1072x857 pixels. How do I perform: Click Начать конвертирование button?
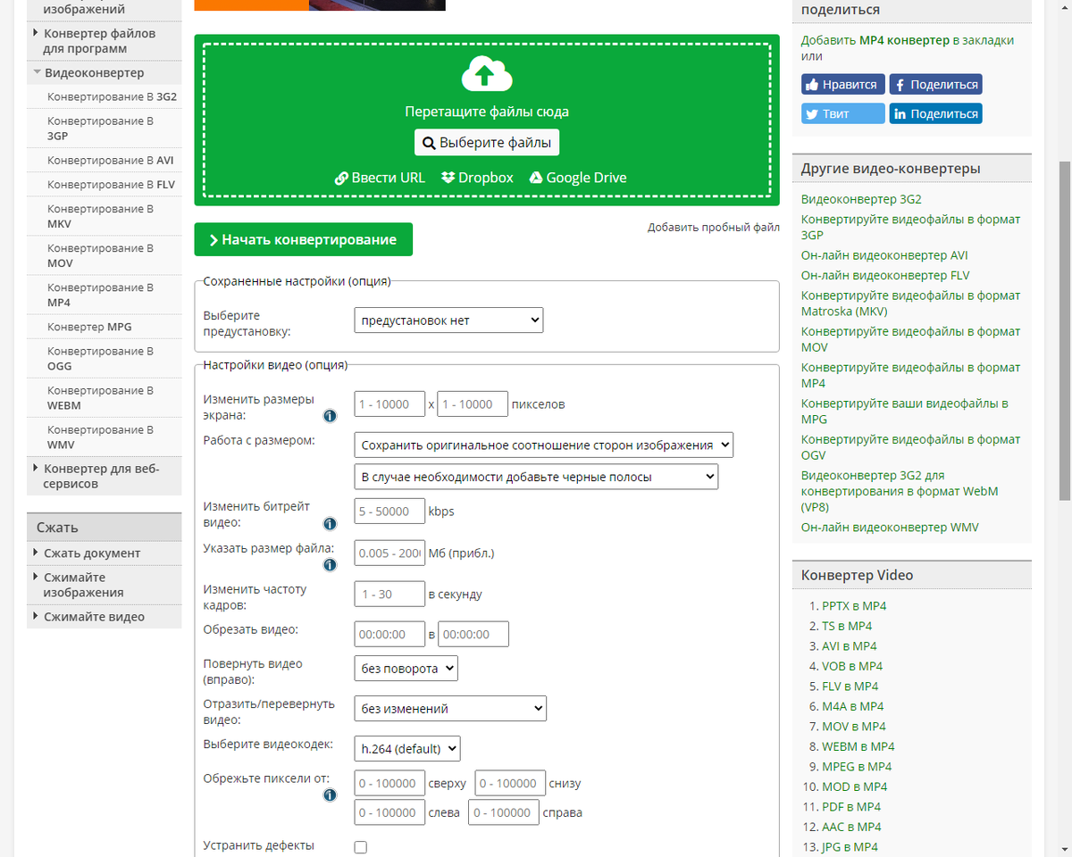point(304,239)
